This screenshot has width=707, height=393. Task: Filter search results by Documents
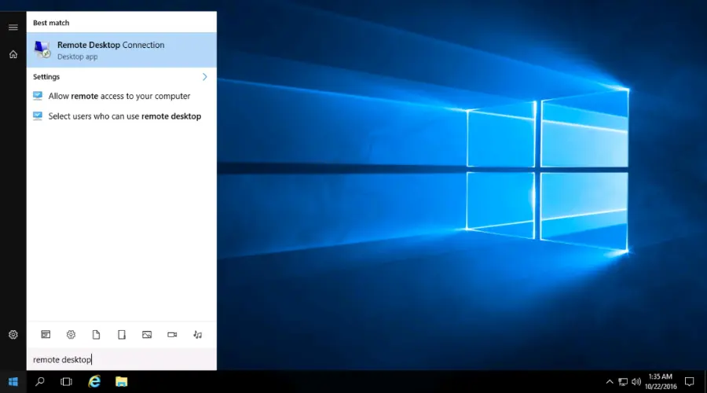(x=96, y=335)
